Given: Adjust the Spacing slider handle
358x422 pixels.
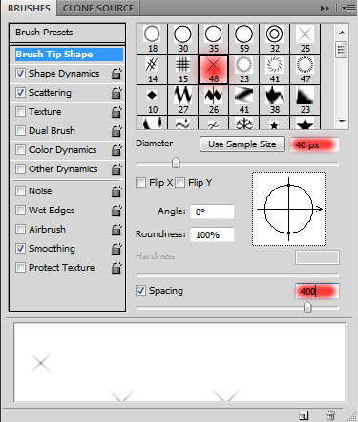Looking at the screenshot, I should [x=307, y=307].
